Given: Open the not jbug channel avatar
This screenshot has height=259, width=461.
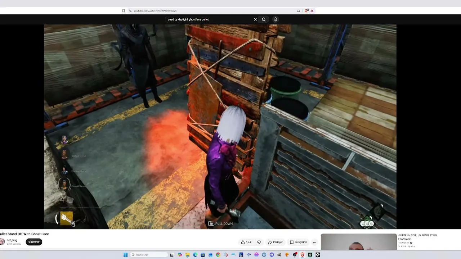Looking at the screenshot, I should [x=2, y=242].
